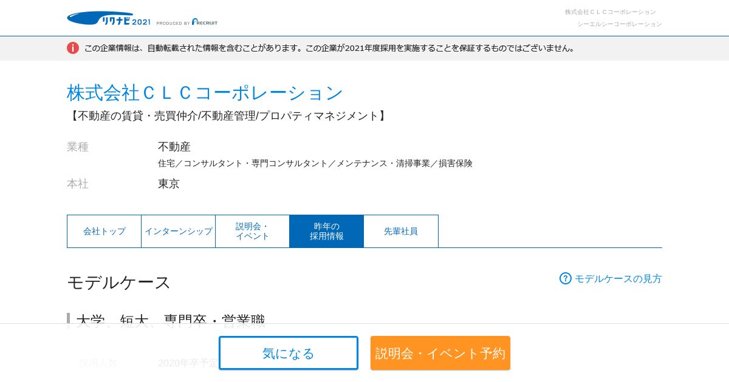The image size is (729, 382).
Task: Click the notice text この企業情報は、自動転載された情報
Action: 330,48
